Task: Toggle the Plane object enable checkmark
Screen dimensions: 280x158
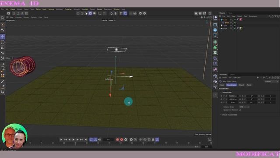Action: (x=235, y=28)
